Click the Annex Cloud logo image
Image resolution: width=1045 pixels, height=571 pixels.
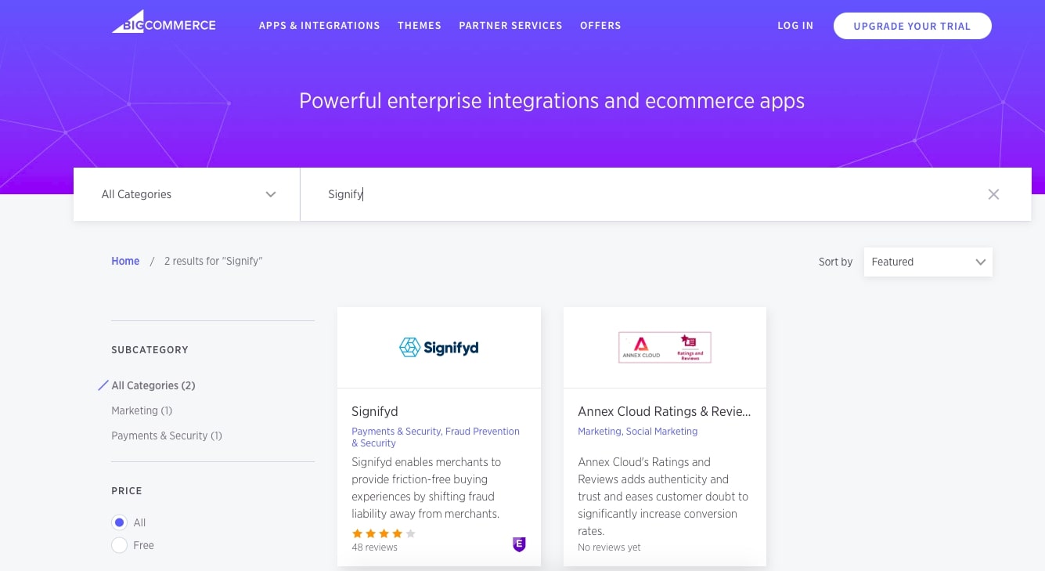pyautogui.click(x=665, y=348)
